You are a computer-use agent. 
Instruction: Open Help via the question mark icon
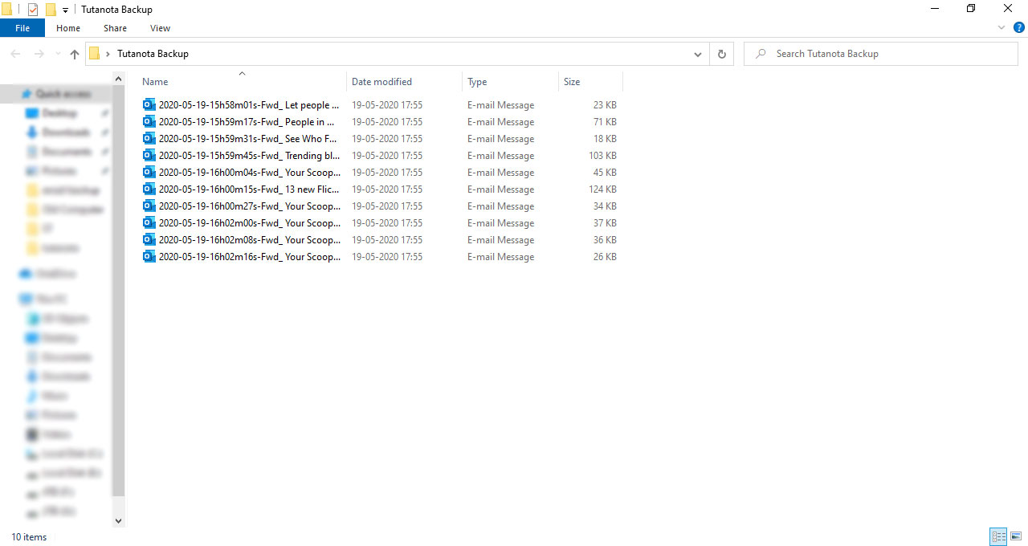click(1018, 27)
